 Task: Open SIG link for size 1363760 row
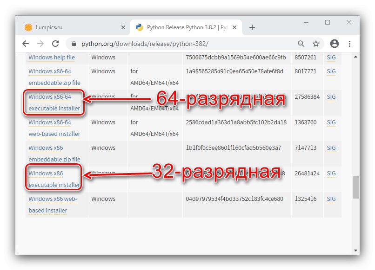[x=331, y=122]
